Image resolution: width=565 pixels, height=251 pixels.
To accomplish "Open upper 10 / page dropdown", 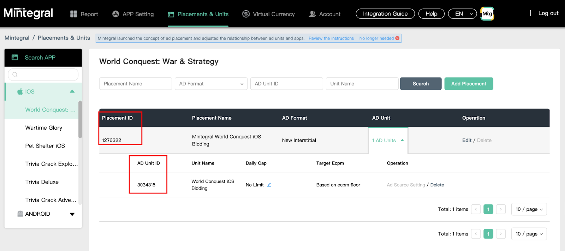I will click(x=529, y=209).
